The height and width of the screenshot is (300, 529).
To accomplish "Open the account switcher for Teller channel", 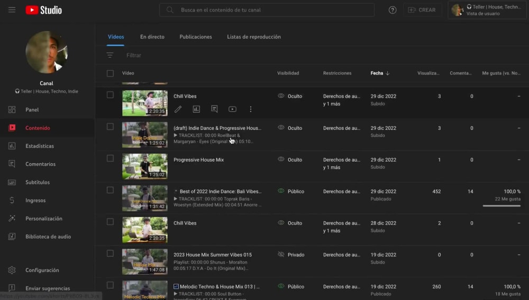I will 487,10.
